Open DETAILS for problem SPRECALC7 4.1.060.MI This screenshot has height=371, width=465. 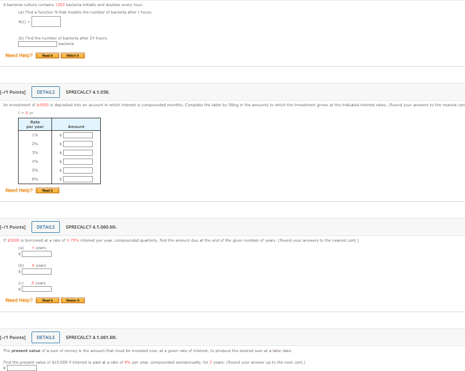click(x=45, y=227)
